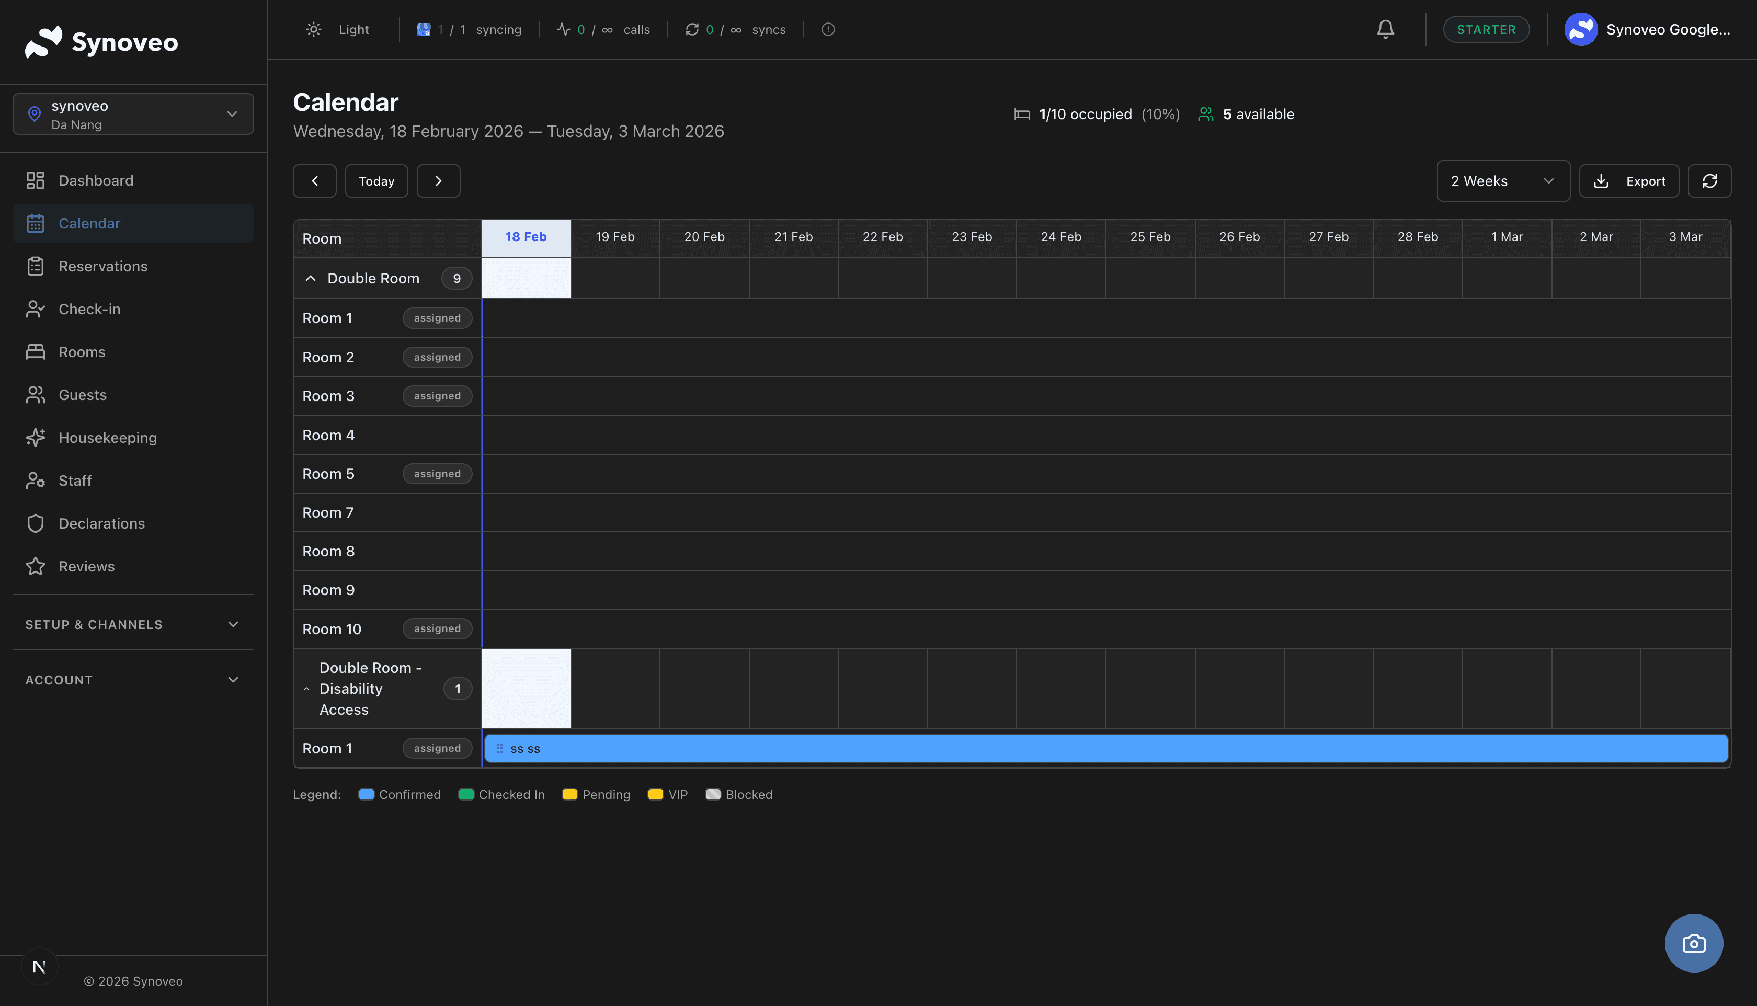Open Reservations in the sidebar
The image size is (1757, 1006).
(102, 266)
